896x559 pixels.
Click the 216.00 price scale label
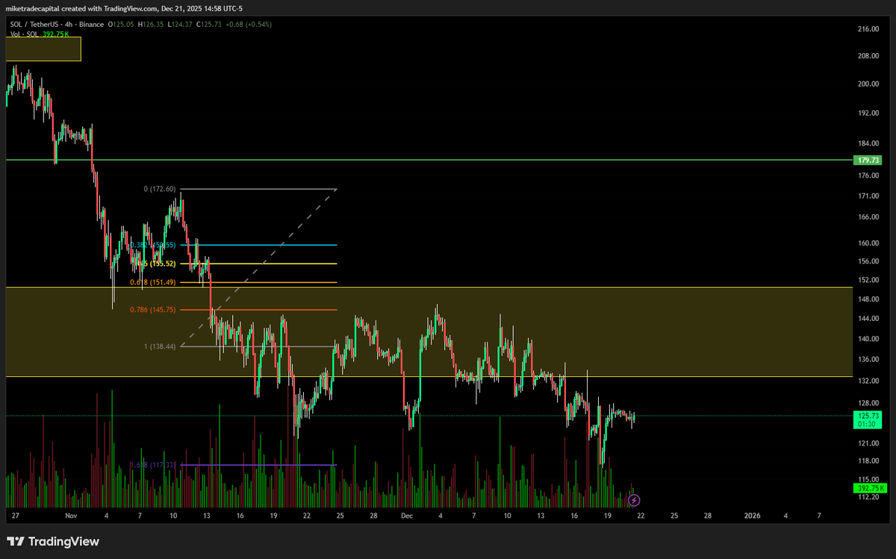[870, 29]
